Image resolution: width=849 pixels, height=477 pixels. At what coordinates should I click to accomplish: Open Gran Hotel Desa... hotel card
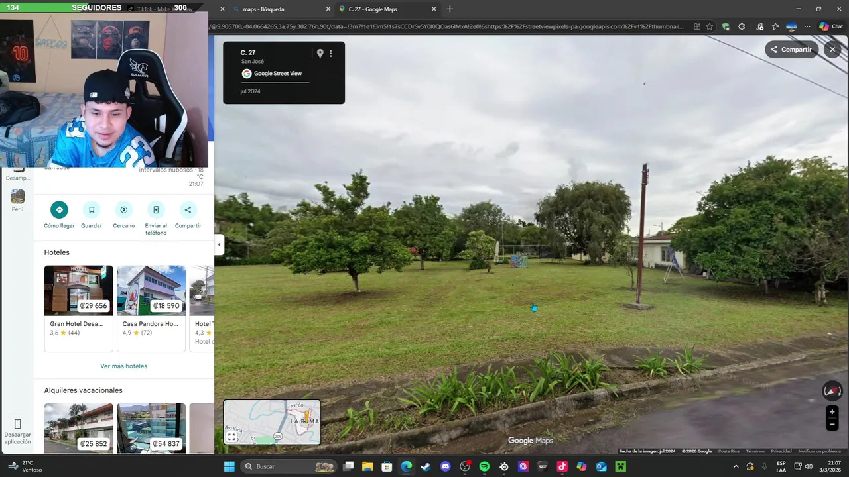(78, 308)
